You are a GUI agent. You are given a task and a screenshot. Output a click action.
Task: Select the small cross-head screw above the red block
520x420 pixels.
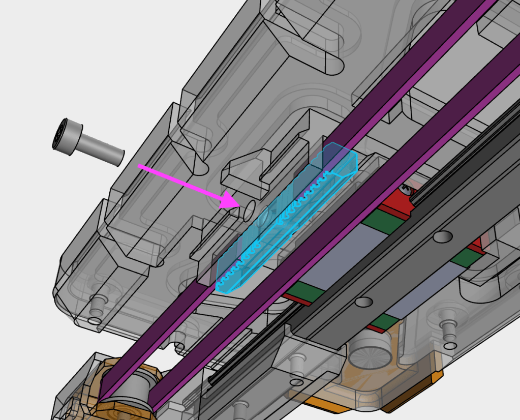click(x=405, y=189)
